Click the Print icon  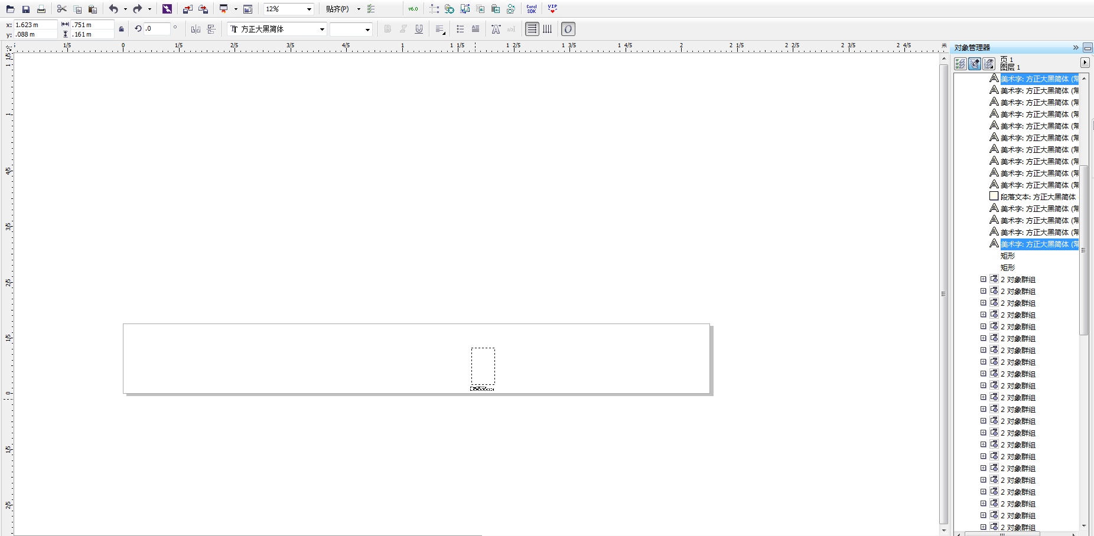[x=41, y=9]
